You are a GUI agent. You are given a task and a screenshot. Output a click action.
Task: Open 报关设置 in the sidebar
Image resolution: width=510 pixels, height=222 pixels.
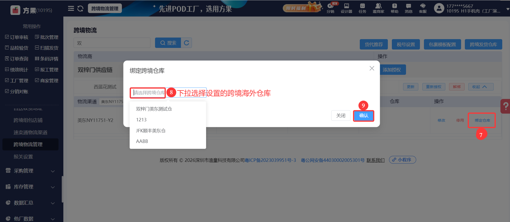tap(23, 157)
